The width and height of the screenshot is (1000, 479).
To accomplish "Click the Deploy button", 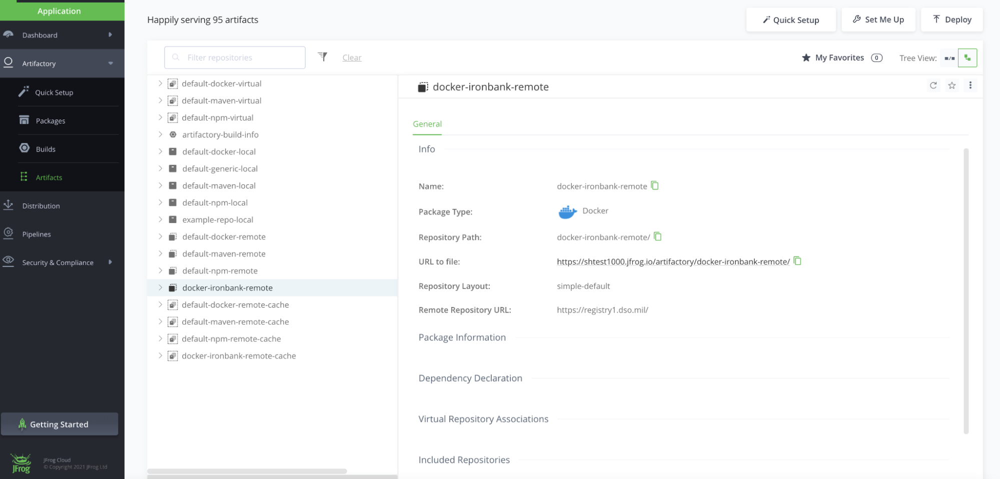I will (951, 19).
